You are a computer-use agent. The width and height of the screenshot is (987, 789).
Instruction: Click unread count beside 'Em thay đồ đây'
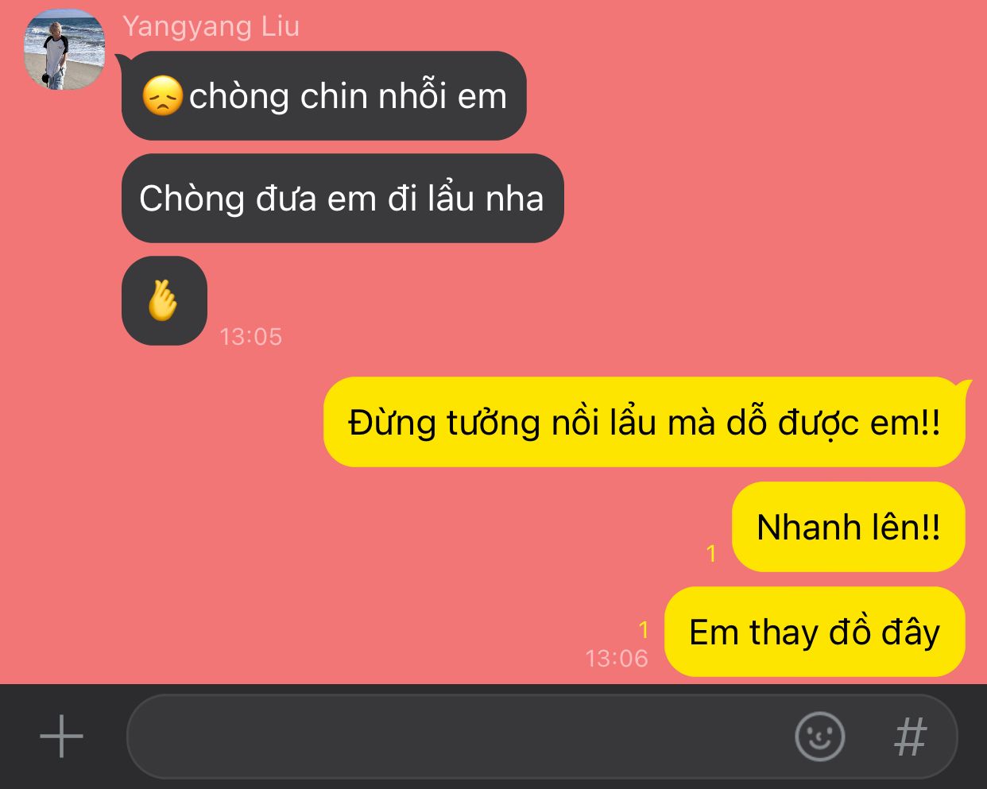point(644,630)
